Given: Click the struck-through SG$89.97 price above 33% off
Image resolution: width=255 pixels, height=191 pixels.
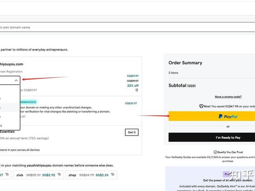Looking at the screenshot, I should point(133,81).
